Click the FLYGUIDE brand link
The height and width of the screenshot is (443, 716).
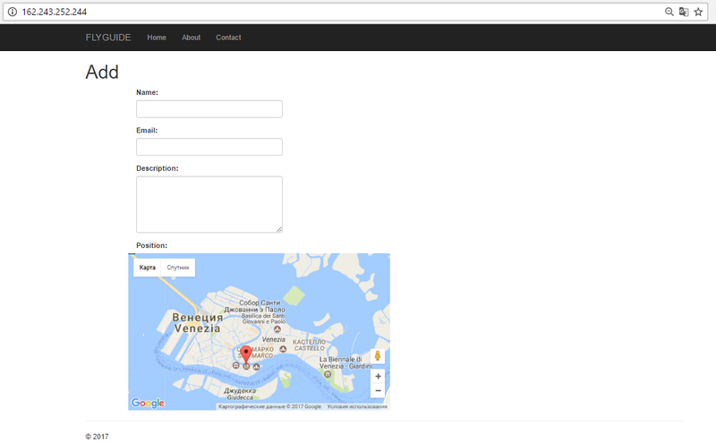(108, 38)
